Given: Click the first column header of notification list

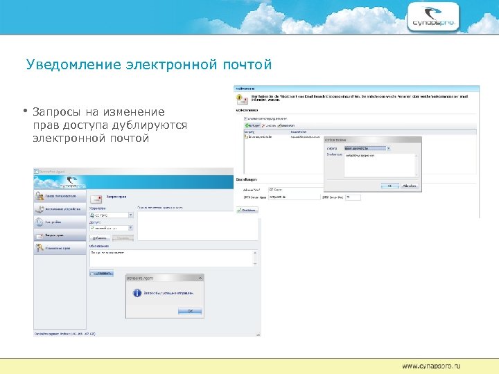Looking at the screenshot, I should point(267,132).
